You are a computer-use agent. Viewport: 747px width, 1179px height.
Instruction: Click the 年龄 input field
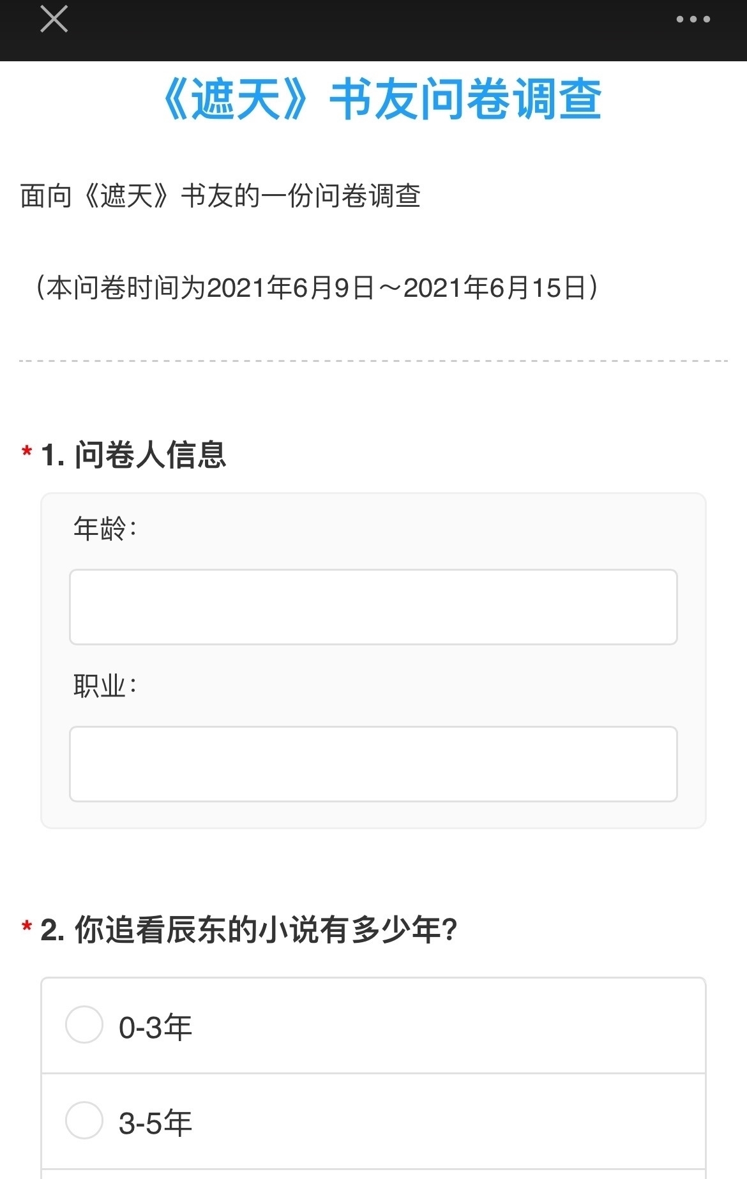(x=372, y=606)
